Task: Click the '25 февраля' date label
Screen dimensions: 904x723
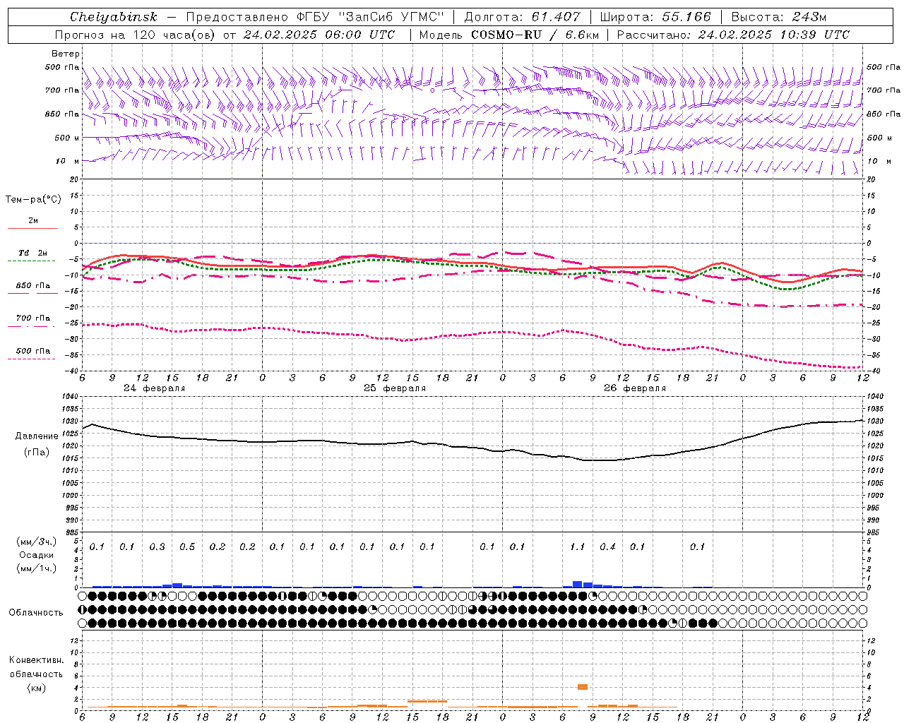Action: pyautogui.click(x=395, y=388)
